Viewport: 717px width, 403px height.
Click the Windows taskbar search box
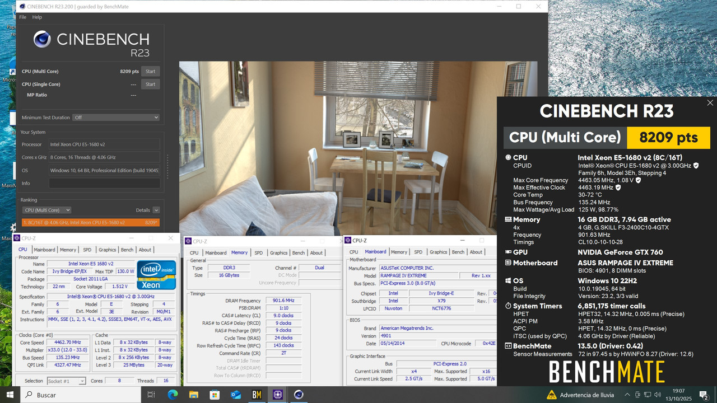point(80,395)
